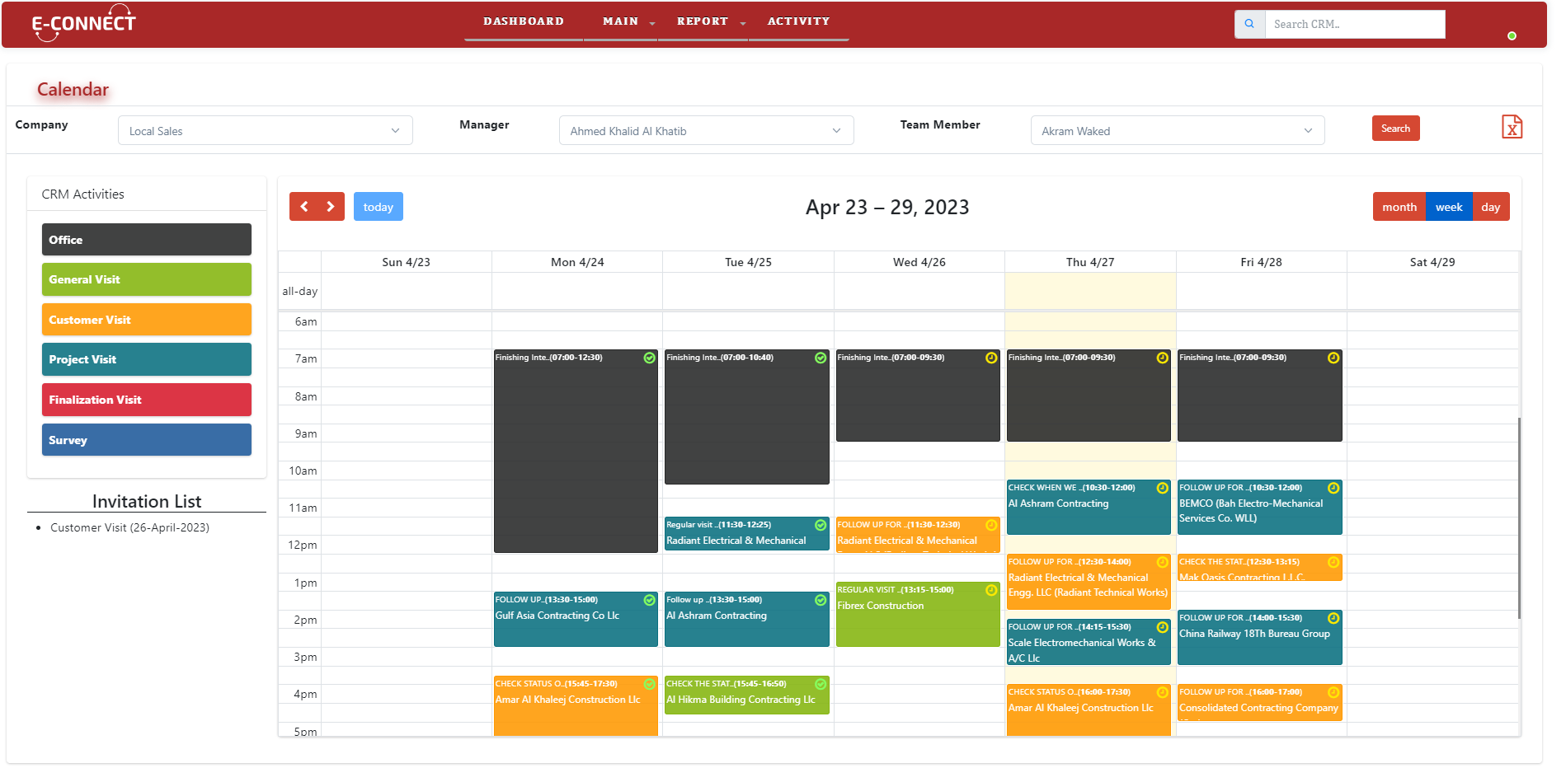Click check icon on Regular visit 11:30-12:25 event
Image resolution: width=1566 pixels, height=782 pixels.
821,525
